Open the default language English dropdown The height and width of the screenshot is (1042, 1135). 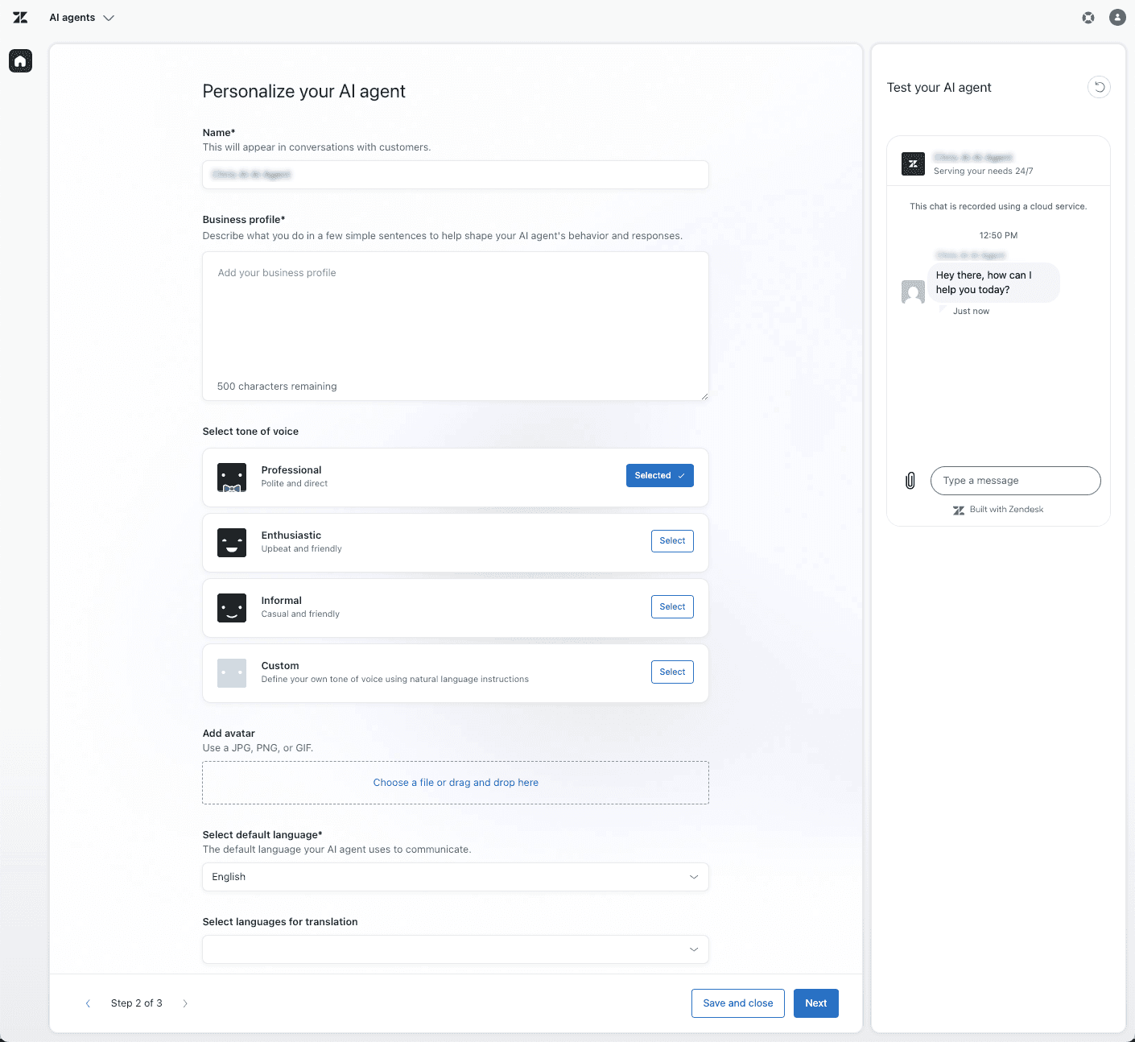pyautogui.click(x=456, y=877)
